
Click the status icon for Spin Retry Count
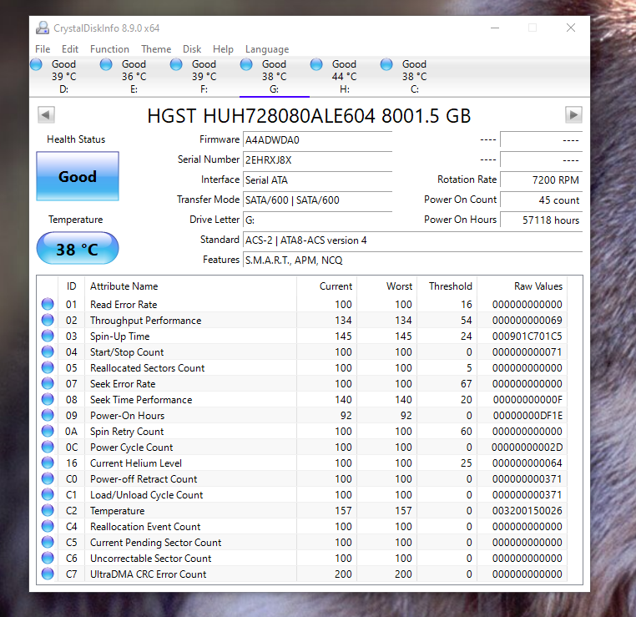coord(48,431)
